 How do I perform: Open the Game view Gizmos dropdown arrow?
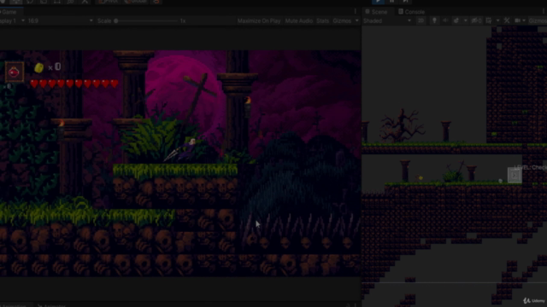coord(356,20)
